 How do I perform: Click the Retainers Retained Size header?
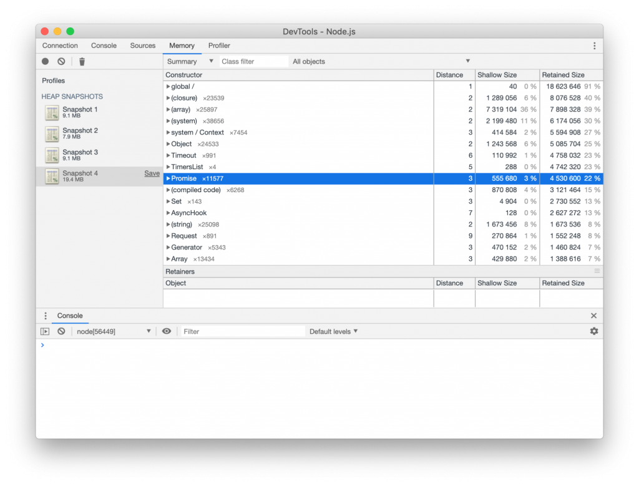click(x=572, y=283)
